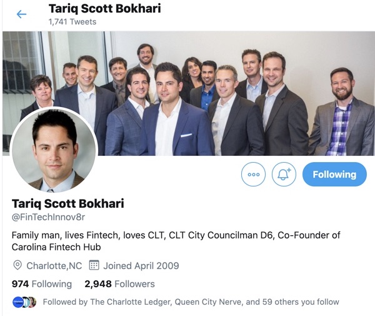
Task: Show the followers you know list
Action: (x=191, y=302)
